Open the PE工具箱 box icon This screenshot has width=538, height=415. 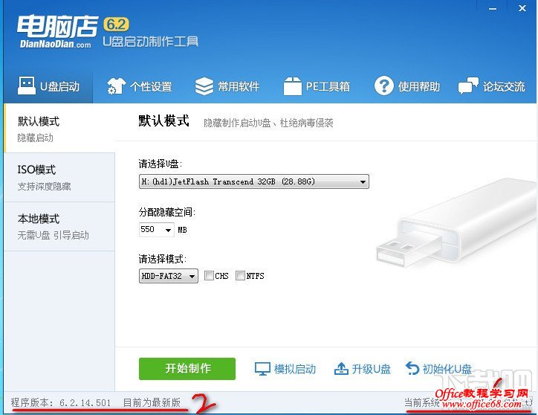[292, 86]
